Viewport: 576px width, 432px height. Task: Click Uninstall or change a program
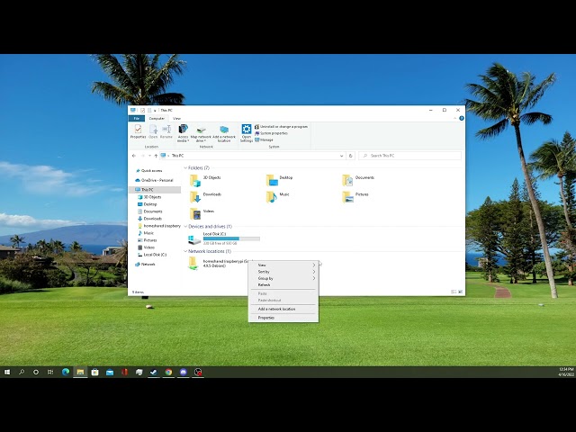(281, 126)
